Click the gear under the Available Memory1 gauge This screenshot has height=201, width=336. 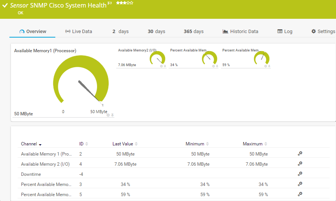pyautogui.click(x=108, y=115)
